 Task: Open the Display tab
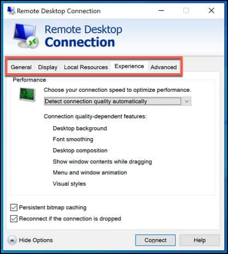48,67
